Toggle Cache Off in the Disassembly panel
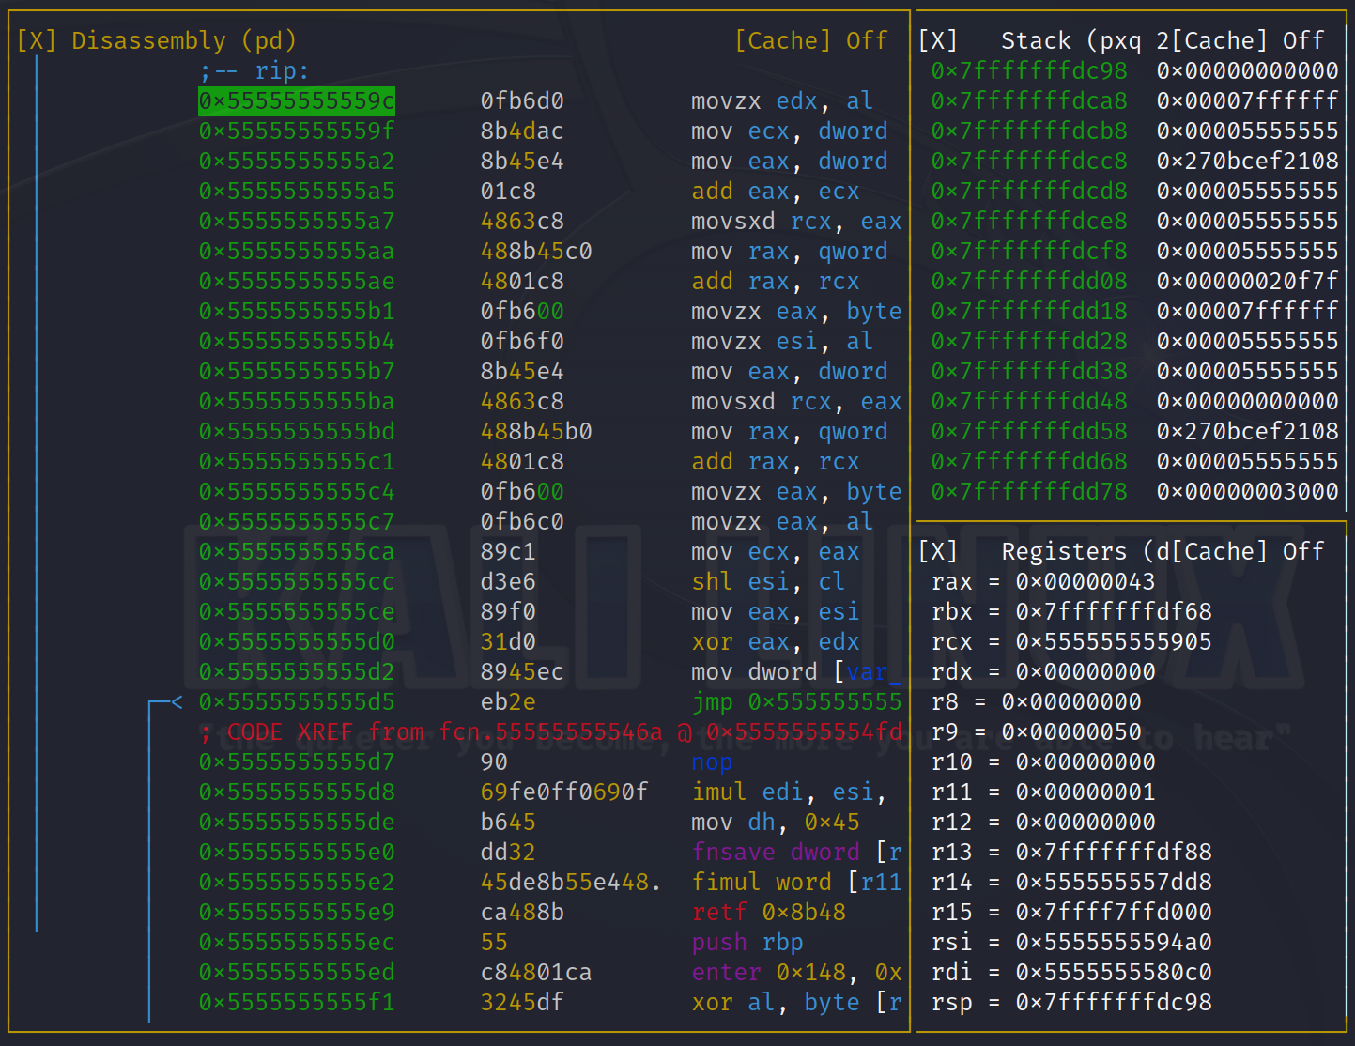 coord(813,40)
